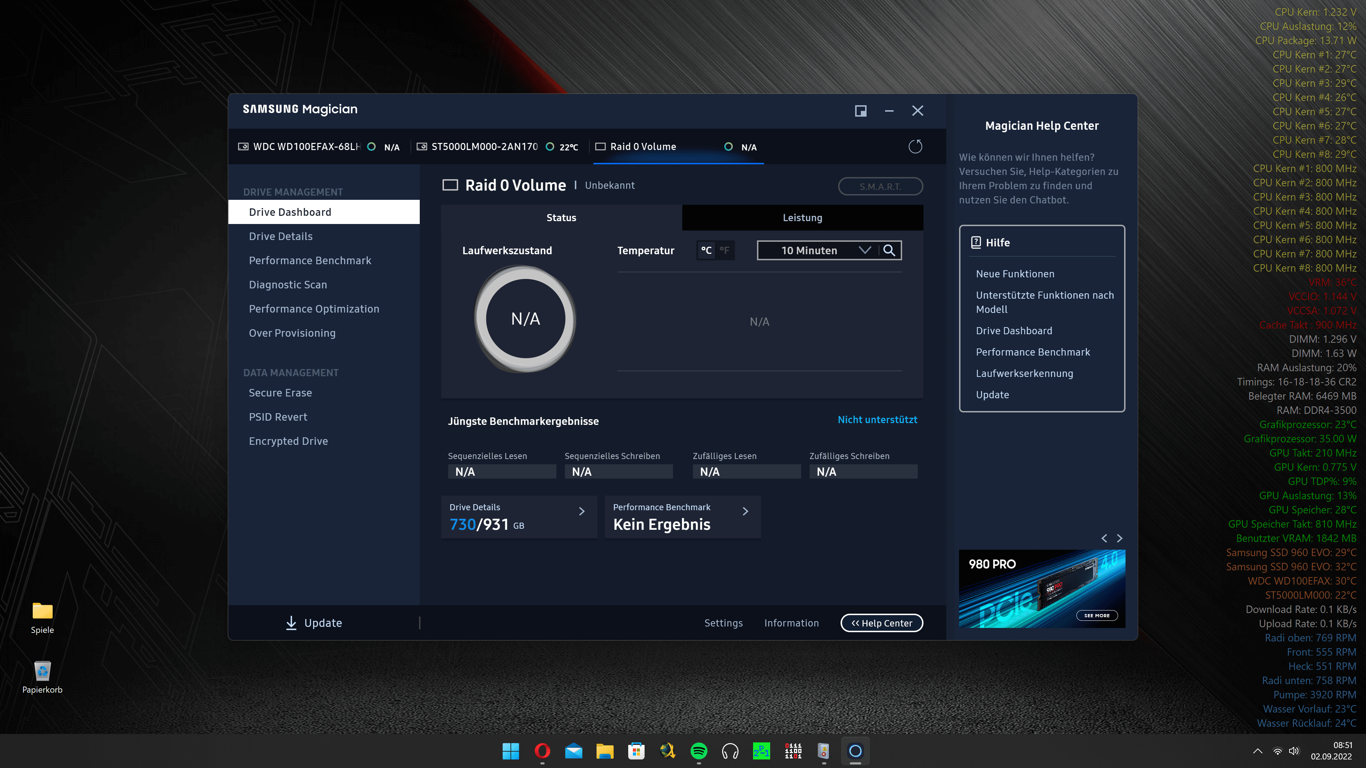Click the temperature history magnifier icon
Screen dimensions: 1366x768
pos(889,250)
